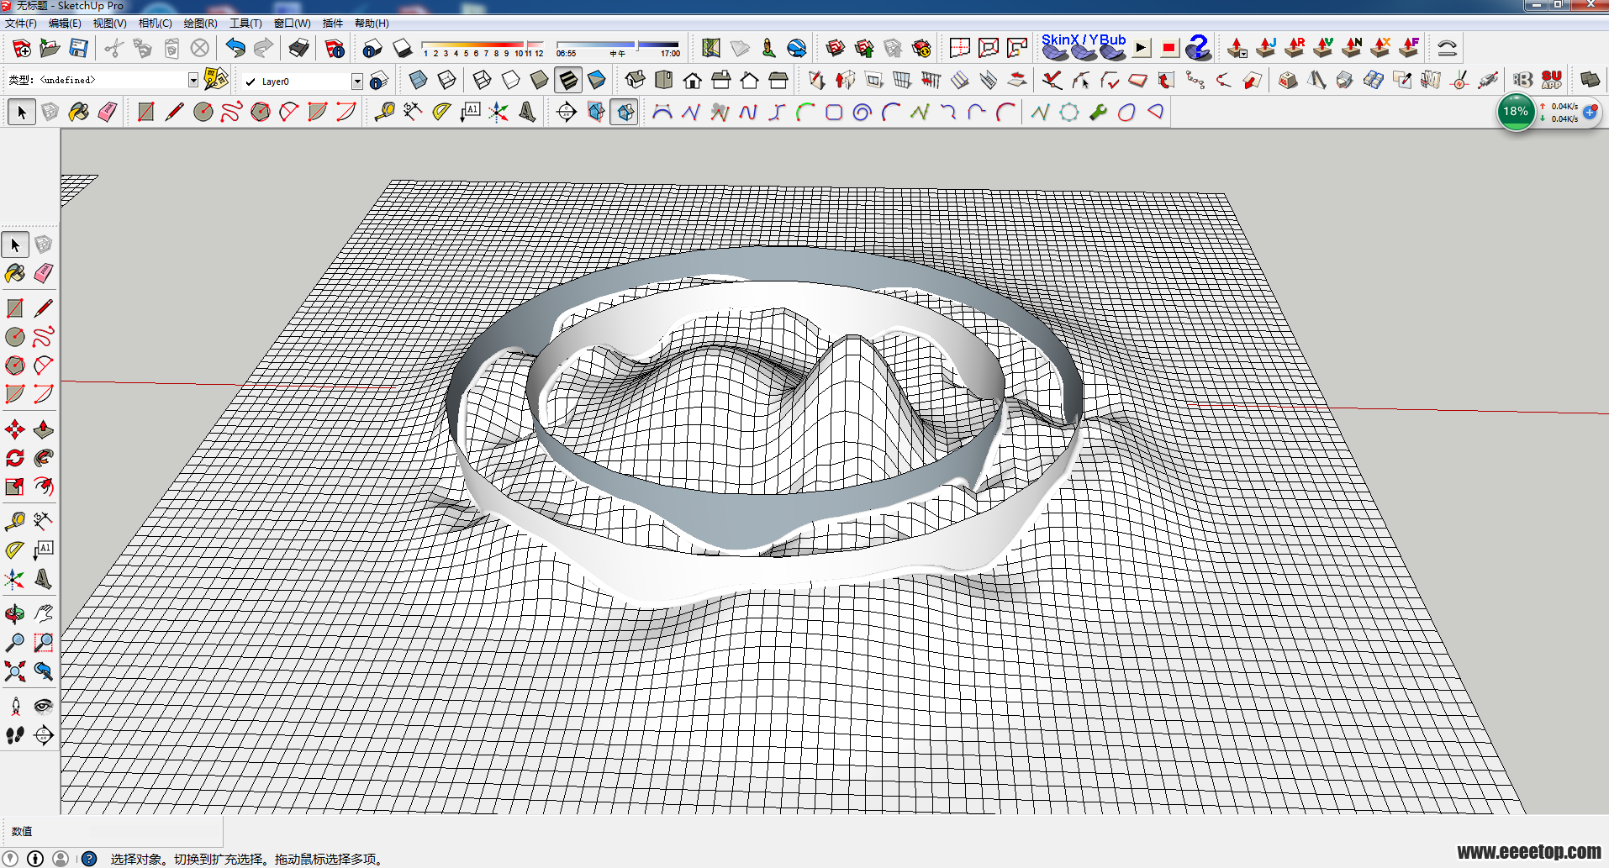The image size is (1609, 868).
Task: Switch to shaded with textures style
Action: [568, 81]
